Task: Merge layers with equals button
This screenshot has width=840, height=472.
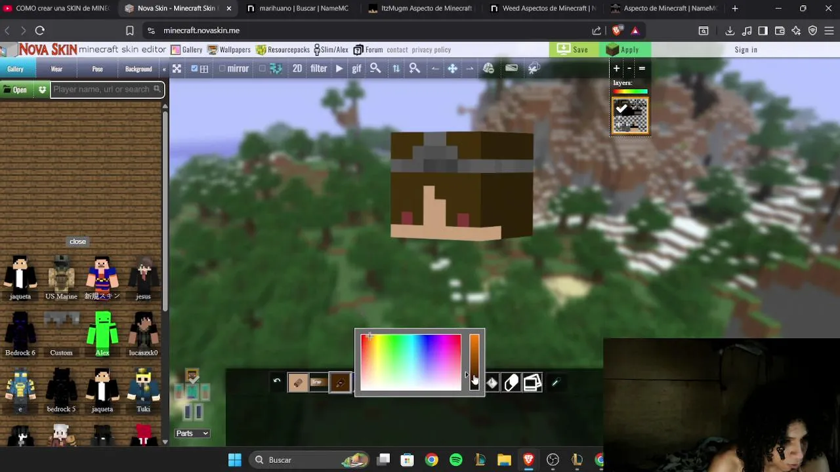Action: point(642,68)
